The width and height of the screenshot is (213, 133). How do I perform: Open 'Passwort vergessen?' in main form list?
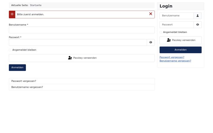pos(82,81)
